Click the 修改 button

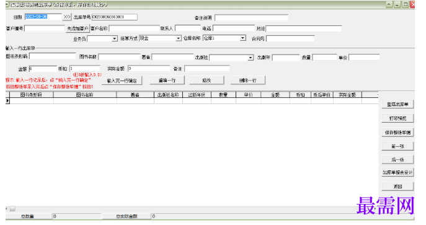(206, 81)
